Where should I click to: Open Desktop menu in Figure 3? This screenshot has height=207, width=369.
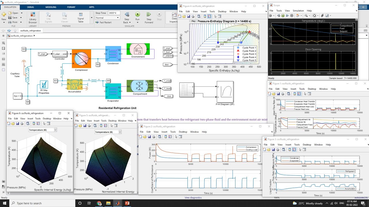(307, 145)
